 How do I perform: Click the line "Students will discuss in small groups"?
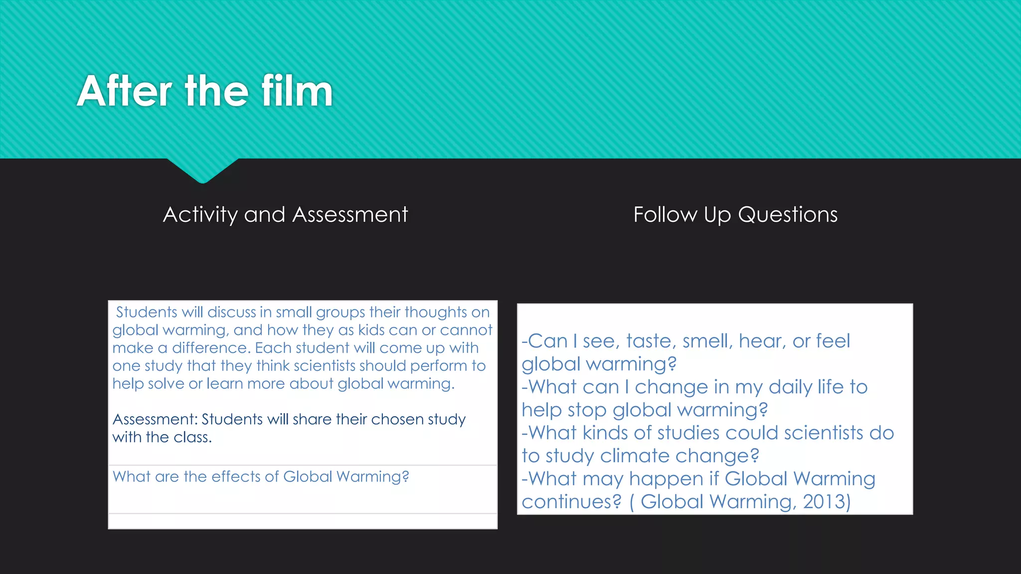pyautogui.click(x=303, y=312)
